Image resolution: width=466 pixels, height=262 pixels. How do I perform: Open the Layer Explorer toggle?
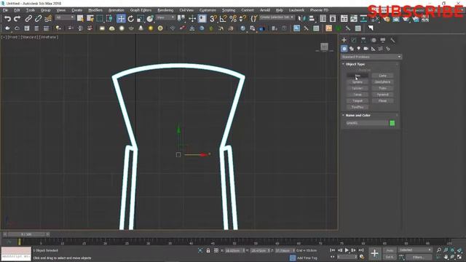click(x=333, y=19)
